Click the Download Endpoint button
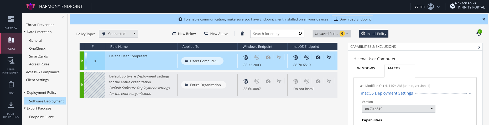Screen dimensions: 489x125 click(352, 19)
